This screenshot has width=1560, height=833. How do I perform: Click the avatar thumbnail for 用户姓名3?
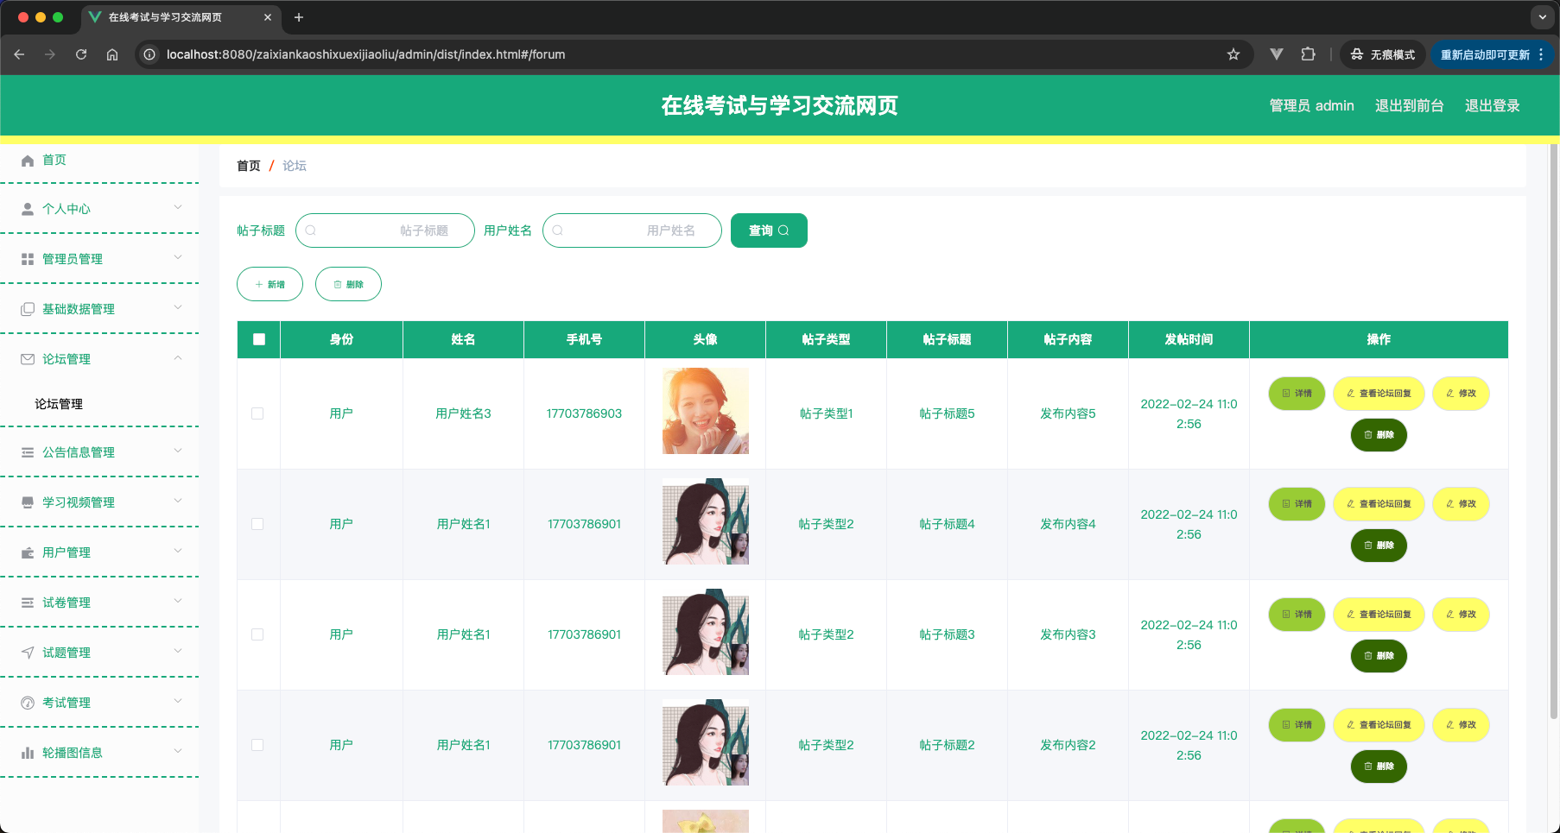[x=706, y=411]
